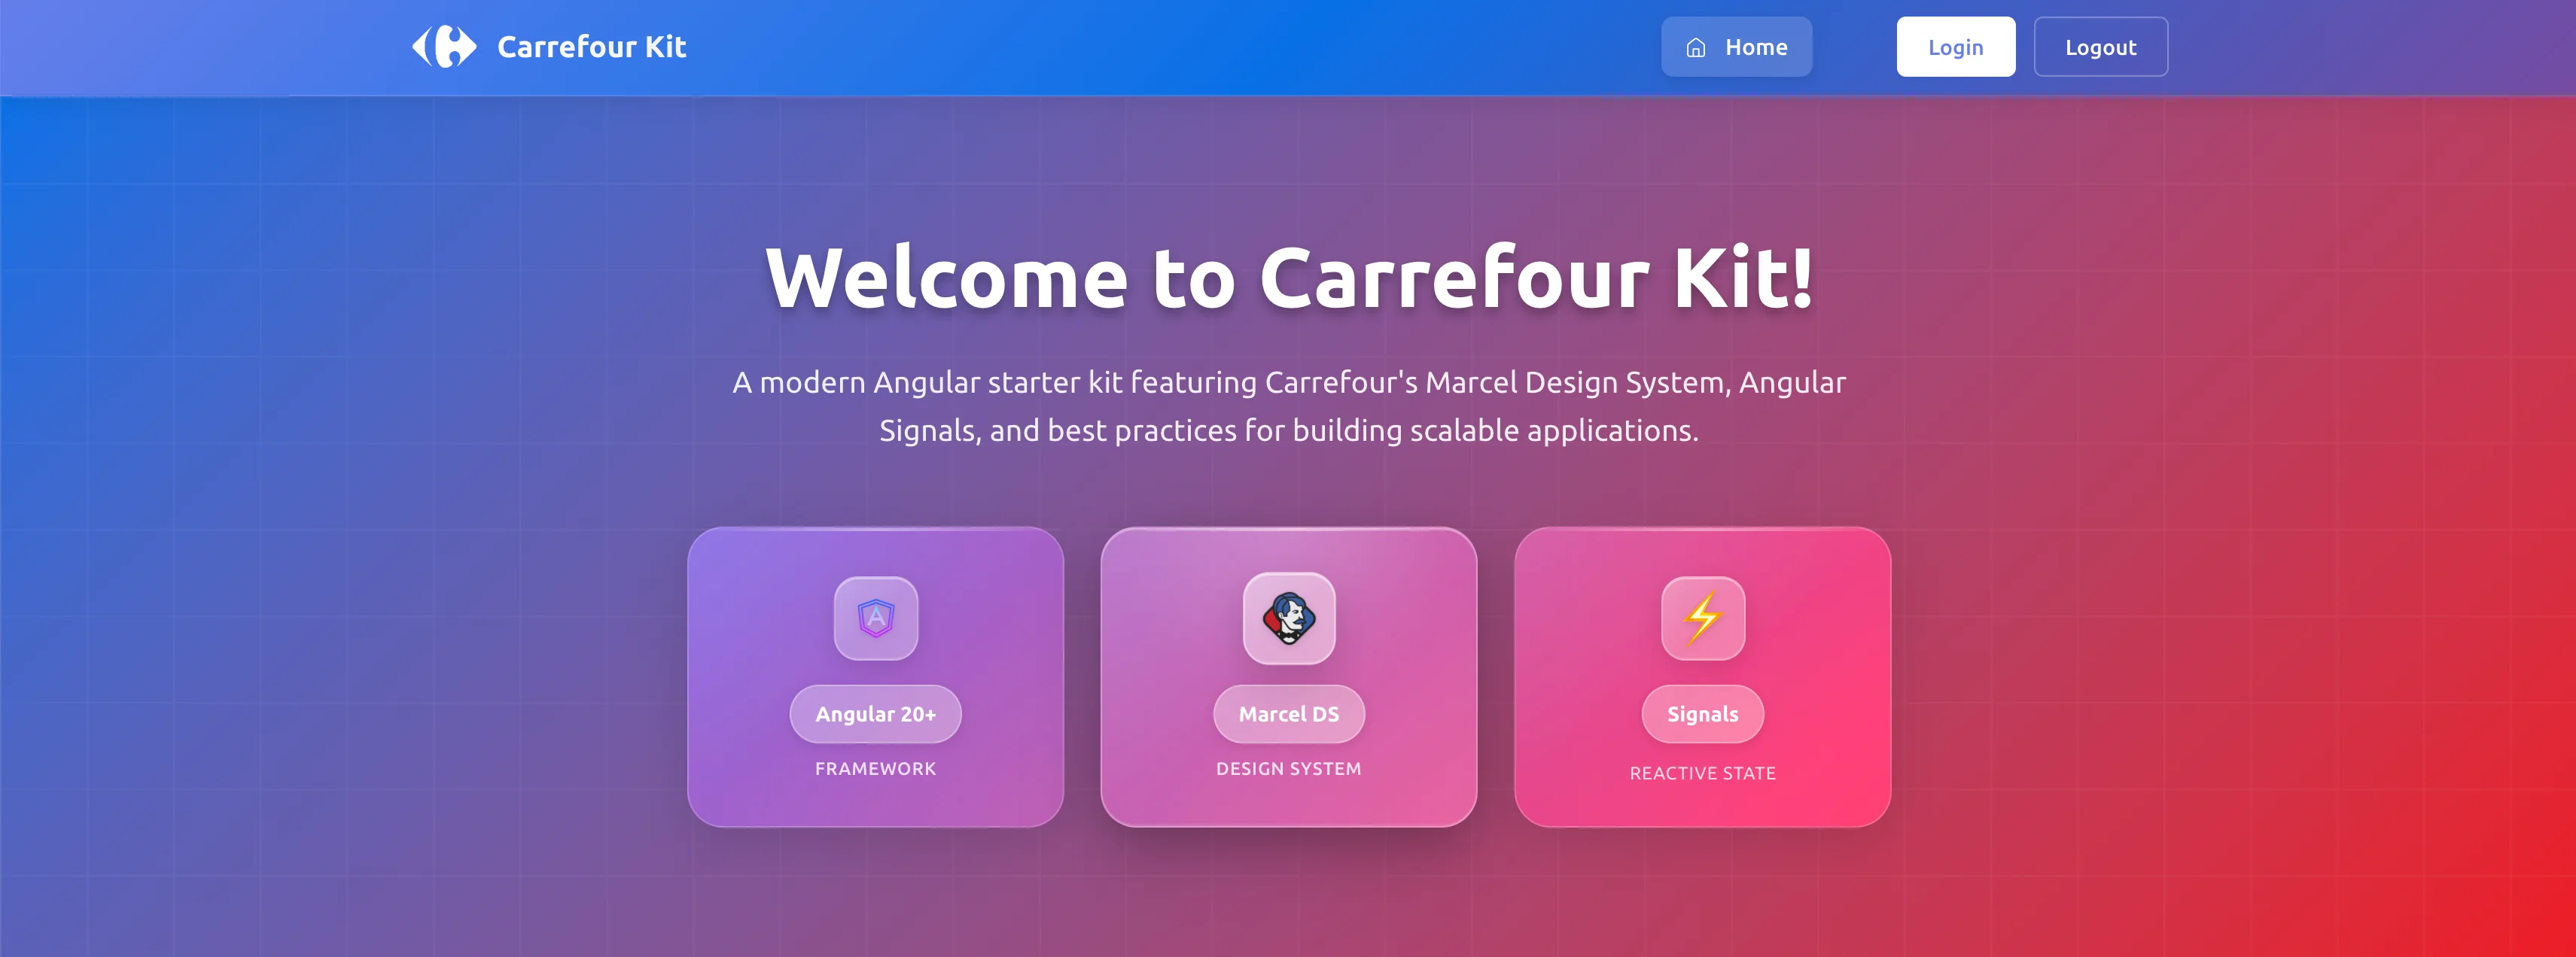Image resolution: width=2576 pixels, height=957 pixels.
Task: Open the pink Signals reactive state card
Action: pyautogui.click(x=1703, y=677)
